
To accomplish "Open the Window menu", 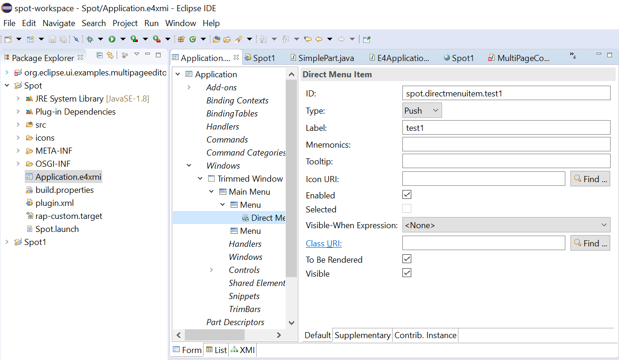I will point(181,23).
